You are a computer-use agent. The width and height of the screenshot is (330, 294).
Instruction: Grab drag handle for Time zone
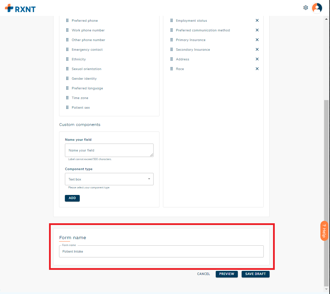pos(67,98)
